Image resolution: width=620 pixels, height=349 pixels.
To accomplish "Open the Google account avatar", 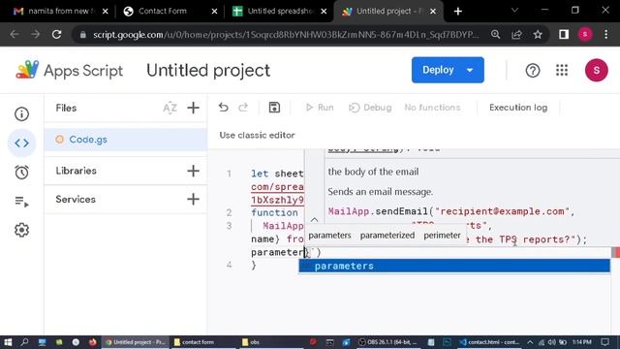I will click(597, 71).
